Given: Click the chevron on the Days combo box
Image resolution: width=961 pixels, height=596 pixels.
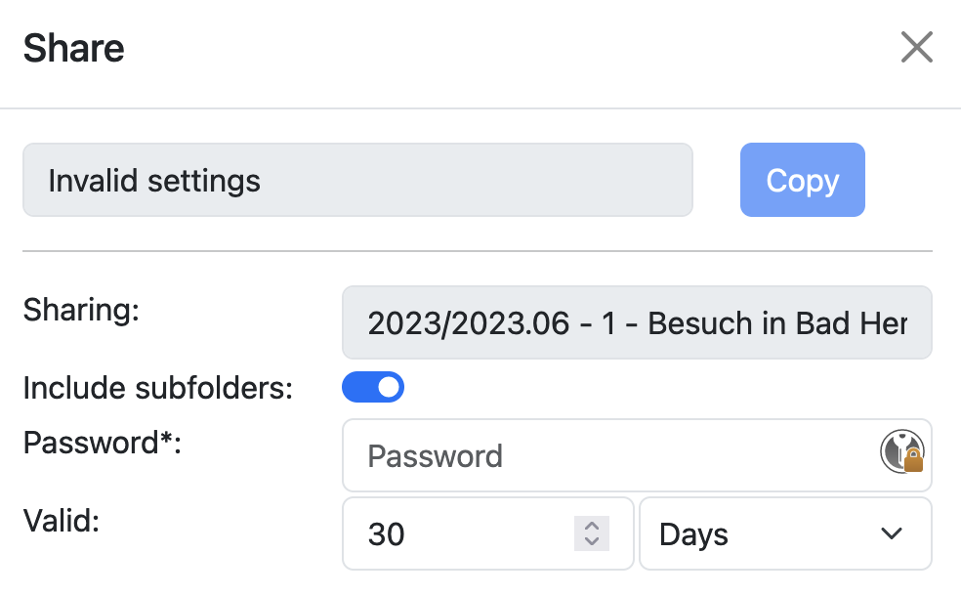Looking at the screenshot, I should (890, 533).
